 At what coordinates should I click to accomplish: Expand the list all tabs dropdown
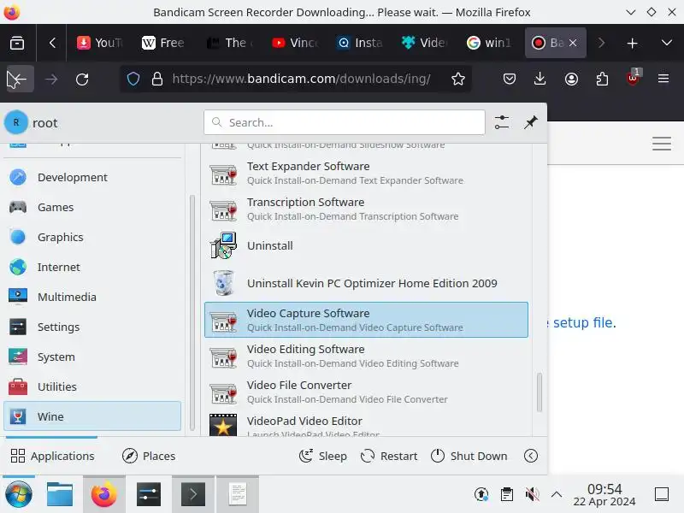tap(667, 43)
